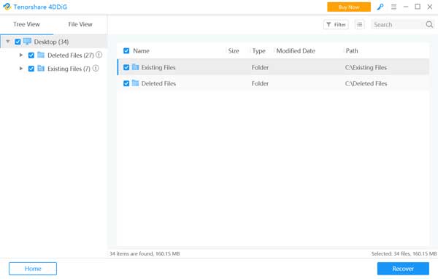Click Existing Files folder icon in tree

pos(41,68)
